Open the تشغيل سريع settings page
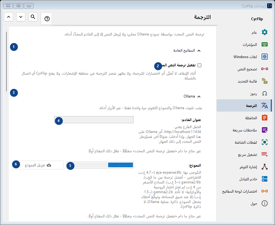The width and height of the screenshot is (275, 225). (244, 154)
